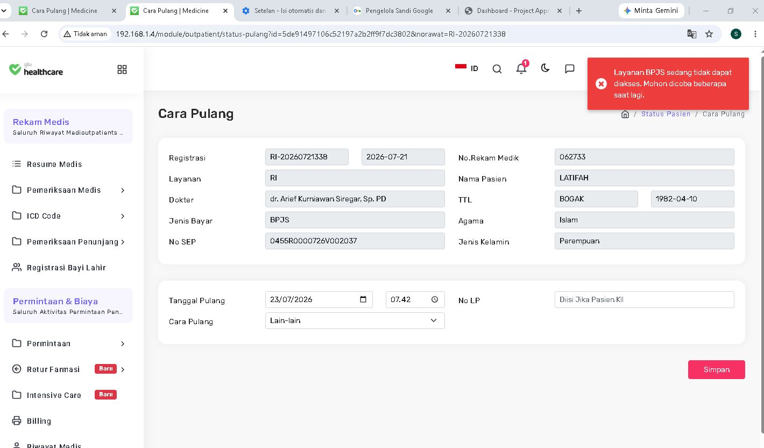Click the Simpan button
764x448 pixels.
click(x=717, y=369)
